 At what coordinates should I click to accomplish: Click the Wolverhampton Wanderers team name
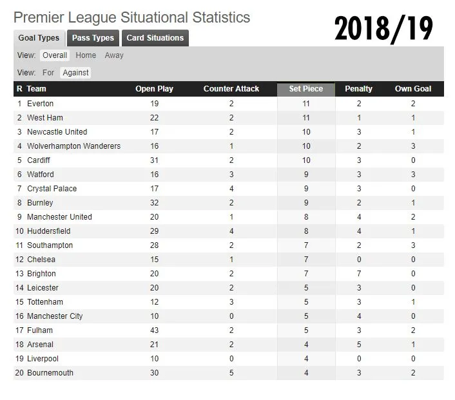tap(73, 146)
